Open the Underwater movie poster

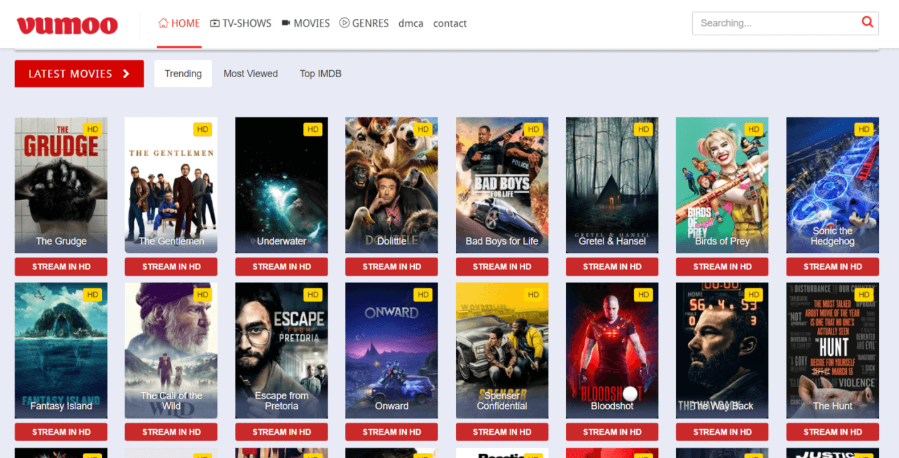(282, 185)
